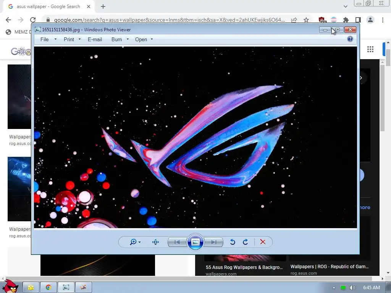The height and width of the screenshot is (293, 391).
Task: Open the Chrome profile avatar
Action: click(x=370, y=20)
